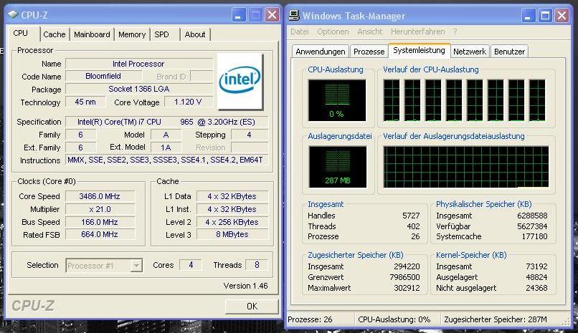This screenshot has height=333, width=578.
Task: Click the Threads count field showing 8
Action: [257, 265]
